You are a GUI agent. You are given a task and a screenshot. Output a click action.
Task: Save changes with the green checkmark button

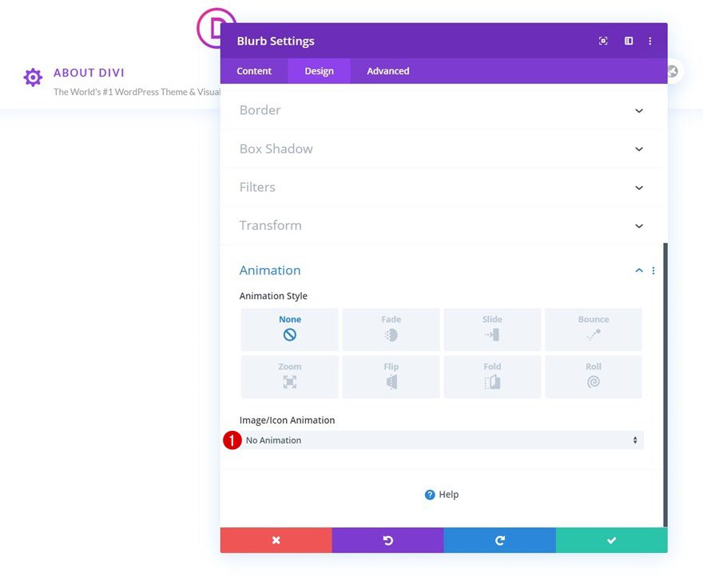pyautogui.click(x=612, y=540)
